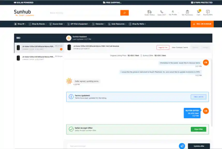The image size is (222, 149).
Task: Click the green View Offer button
Action: (x=198, y=129)
